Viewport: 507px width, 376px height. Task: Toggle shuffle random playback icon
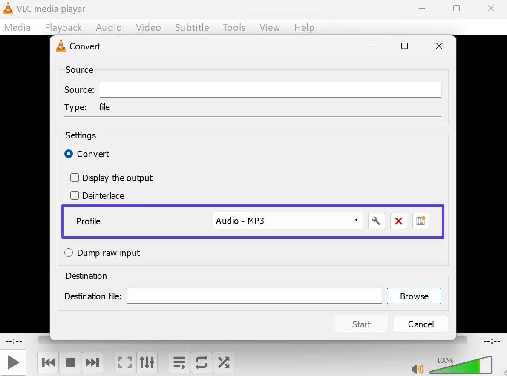223,362
